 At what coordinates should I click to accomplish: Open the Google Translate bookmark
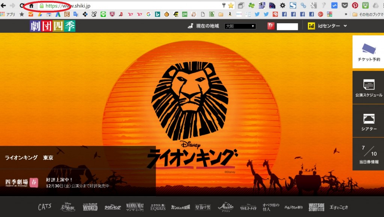[x=76, y=15]
